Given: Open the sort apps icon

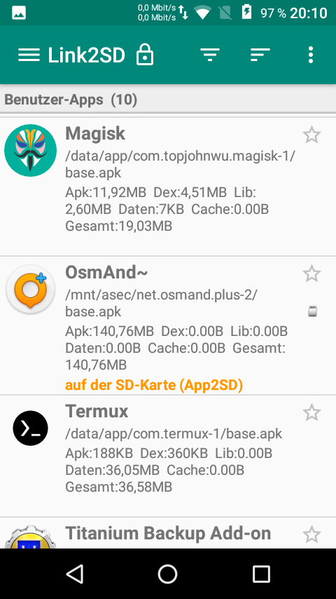Looking at the screenshot, I should pos(260,55).
